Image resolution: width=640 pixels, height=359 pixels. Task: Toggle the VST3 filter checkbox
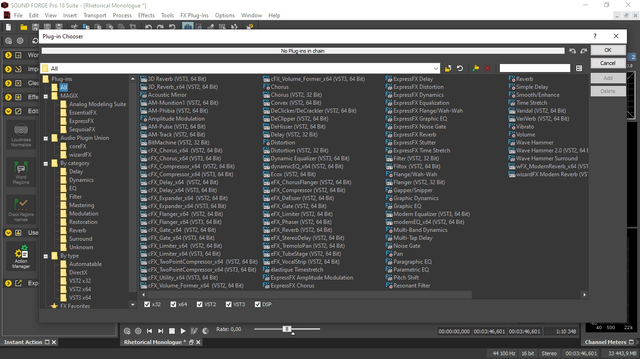point(229,304)
